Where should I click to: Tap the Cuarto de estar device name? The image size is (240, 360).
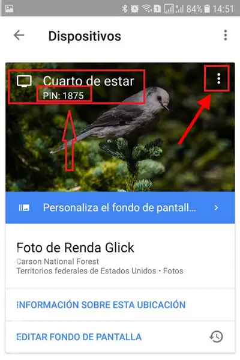88,81
